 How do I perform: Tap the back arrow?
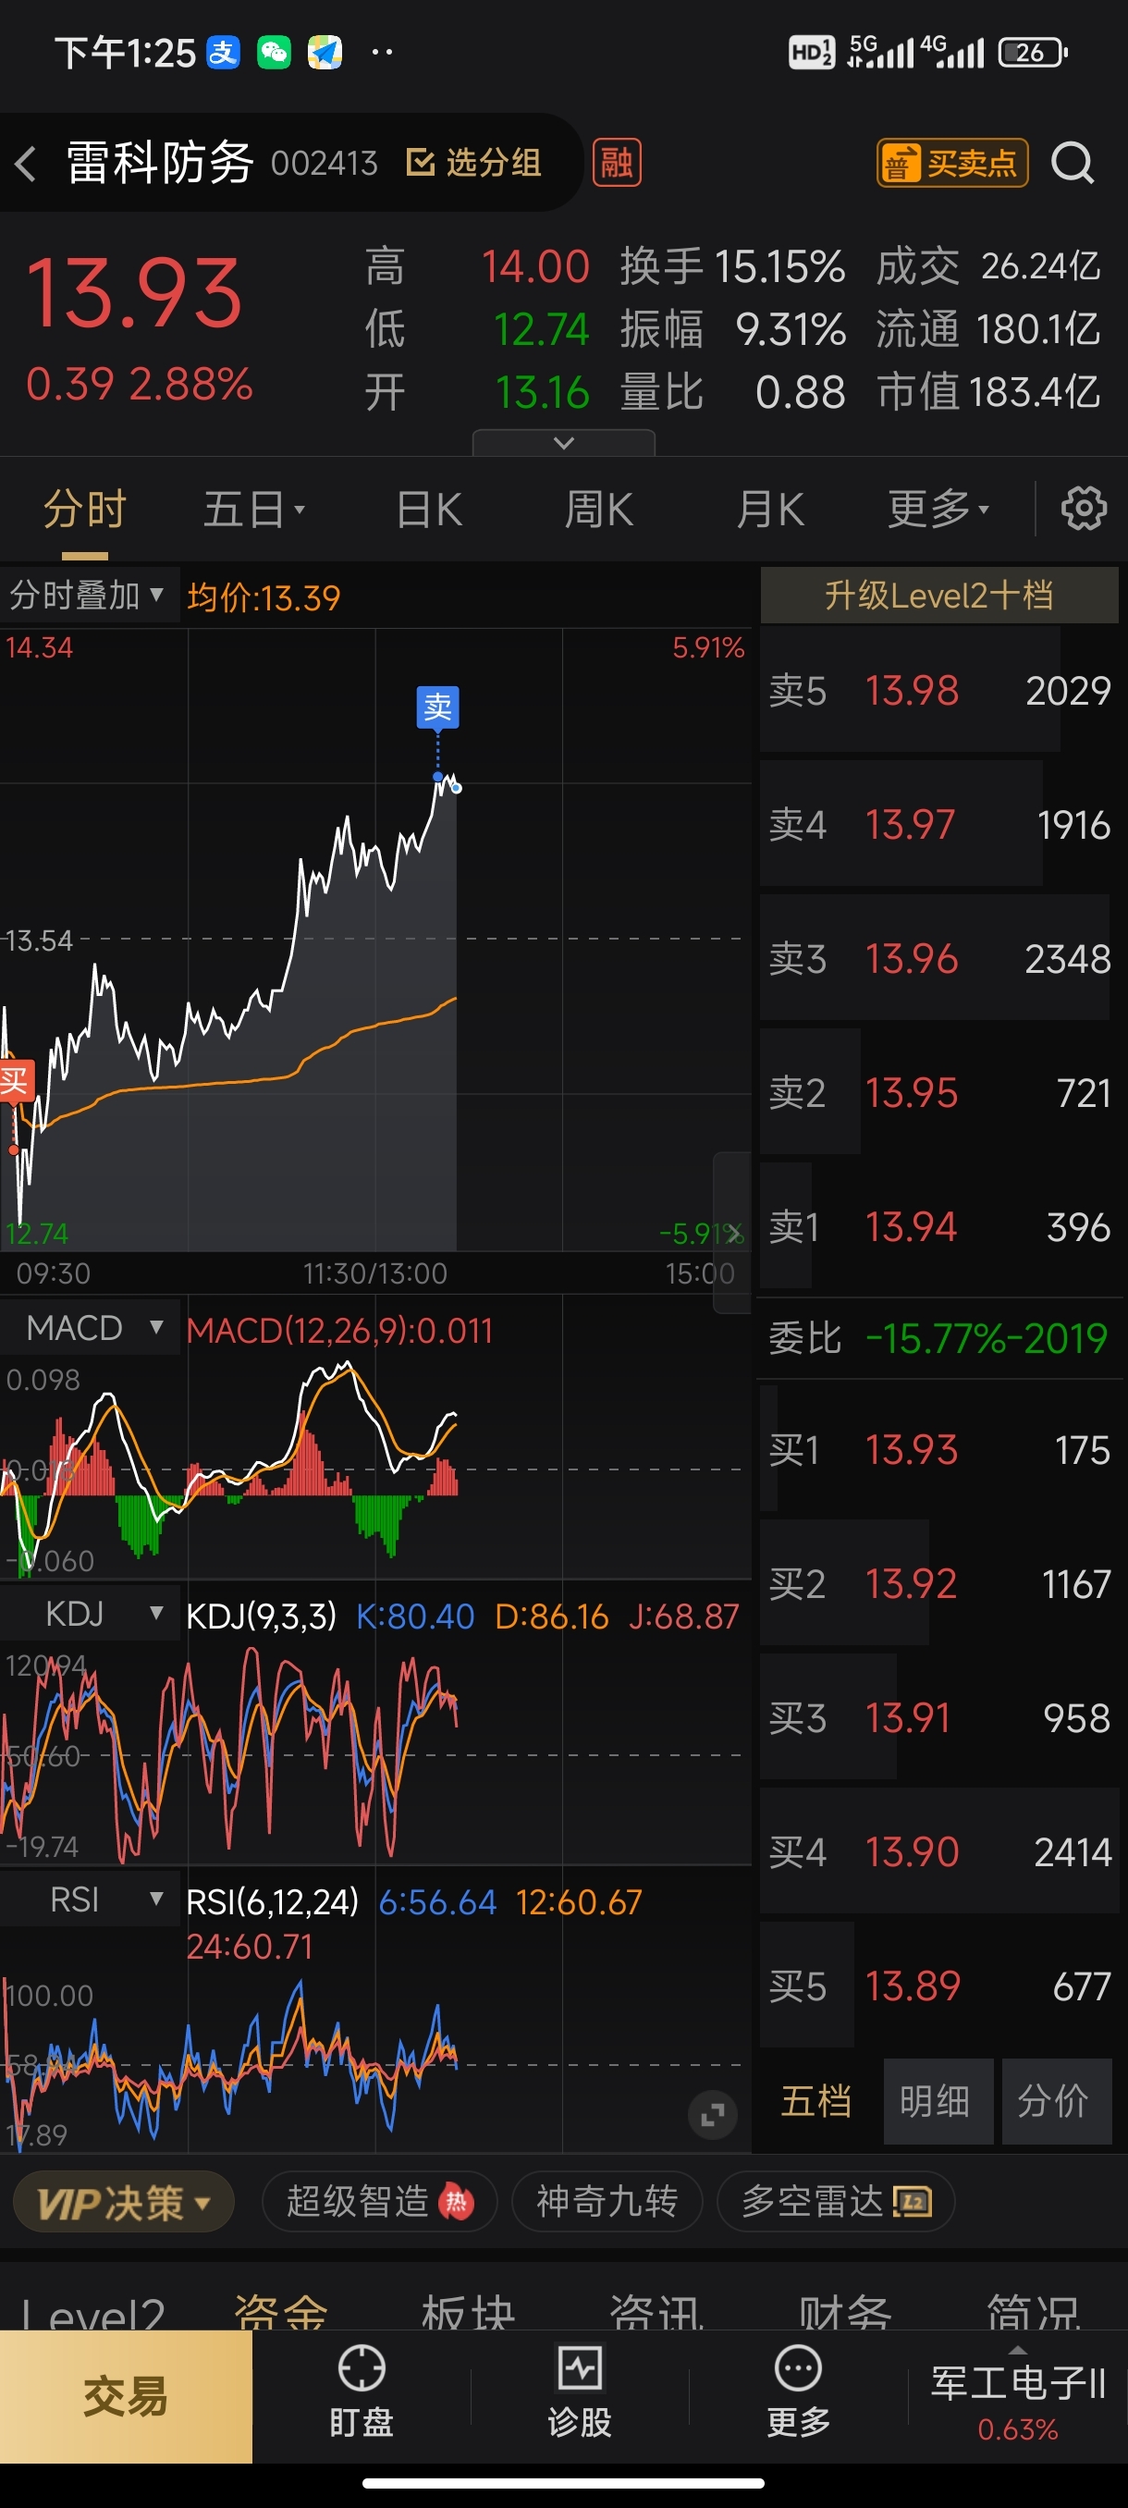click(26, 163)
